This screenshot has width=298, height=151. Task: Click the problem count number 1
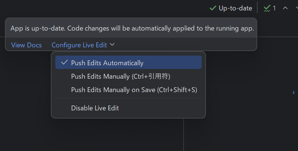click(274, 8)
